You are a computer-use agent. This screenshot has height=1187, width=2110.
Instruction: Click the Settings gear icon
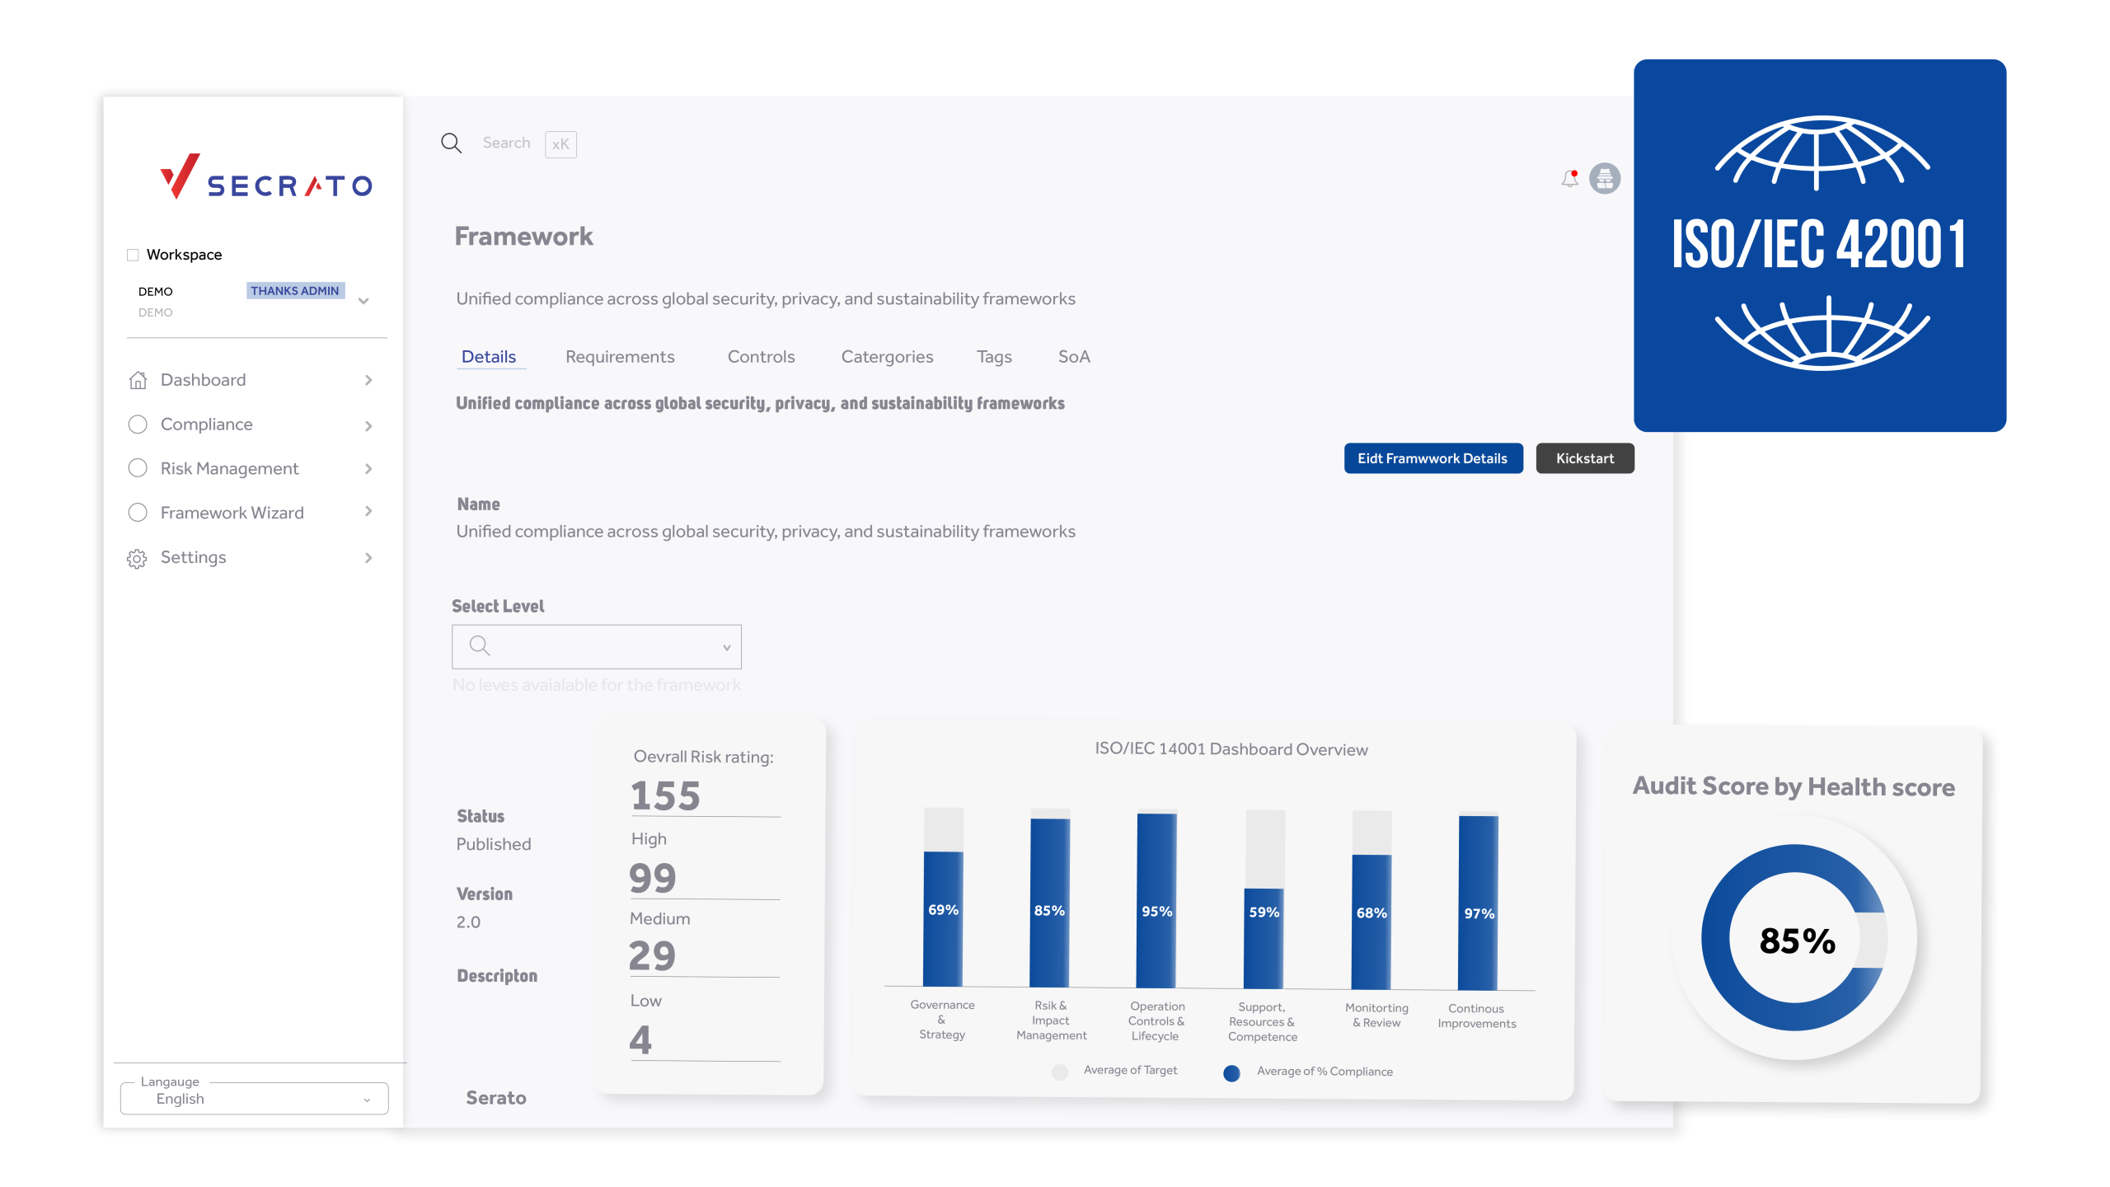(x=137, y=559)
